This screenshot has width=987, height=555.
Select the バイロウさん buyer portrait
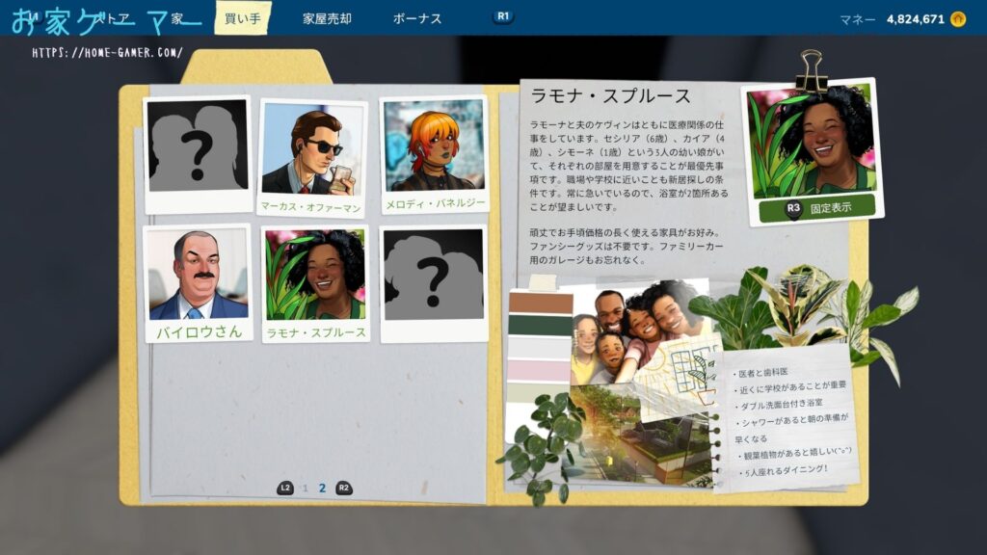[199, 283]
